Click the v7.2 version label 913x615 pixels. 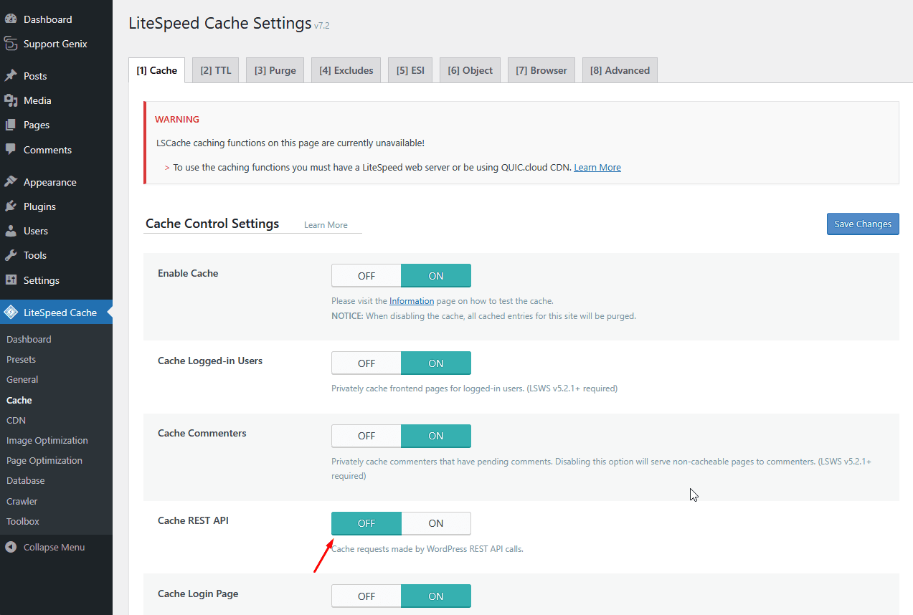322,26
